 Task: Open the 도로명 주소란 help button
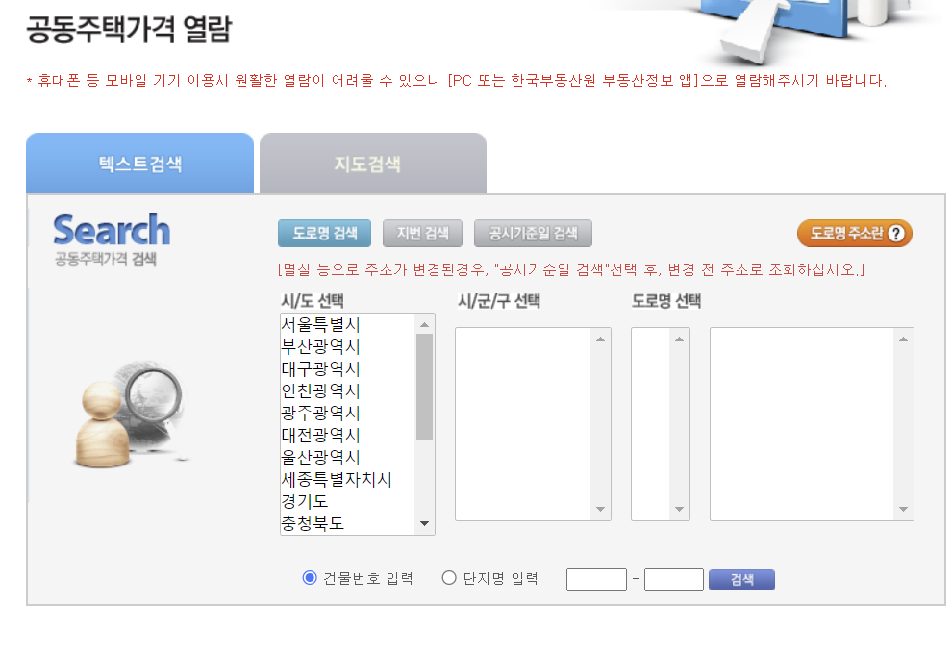(x=855, y=234)
